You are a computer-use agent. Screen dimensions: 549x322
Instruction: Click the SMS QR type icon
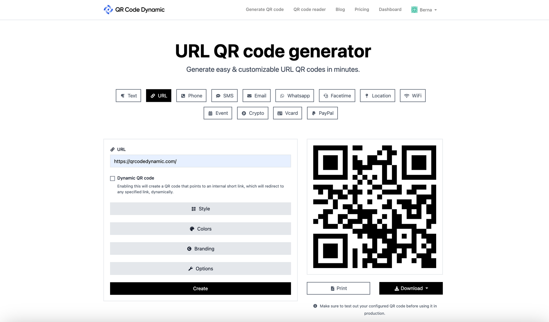(224, 96)
